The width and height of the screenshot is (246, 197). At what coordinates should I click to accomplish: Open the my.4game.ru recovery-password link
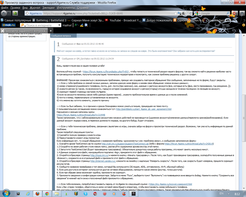[170, 184]
